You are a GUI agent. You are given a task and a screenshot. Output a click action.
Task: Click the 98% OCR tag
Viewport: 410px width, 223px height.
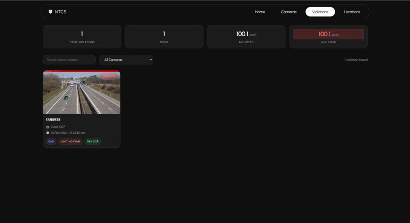(93, 142)
